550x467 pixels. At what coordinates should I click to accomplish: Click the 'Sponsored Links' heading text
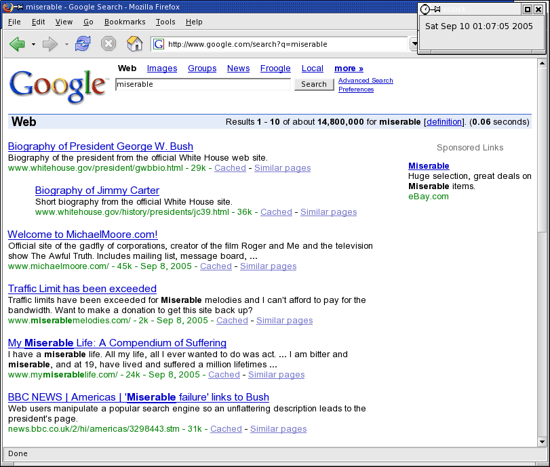pyautogui.click(x=470, y=148)
